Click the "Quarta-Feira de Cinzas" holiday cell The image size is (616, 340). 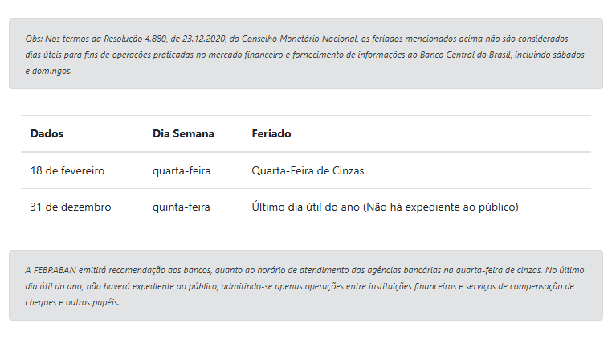(x=308, y=170)
